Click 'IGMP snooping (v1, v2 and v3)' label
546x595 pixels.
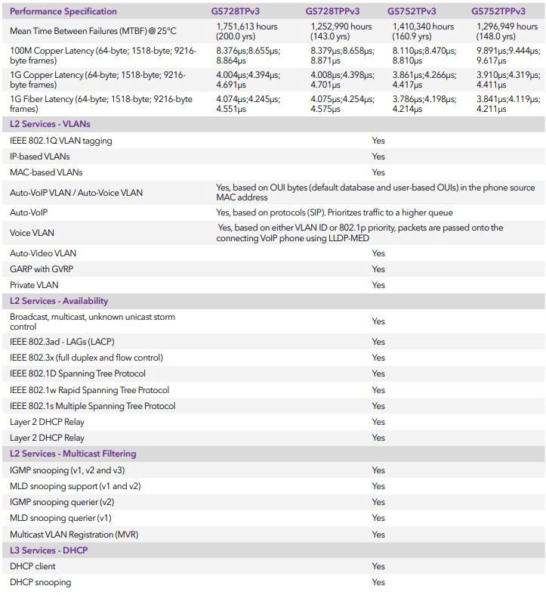pyautogui.click(x=67, y=470)
